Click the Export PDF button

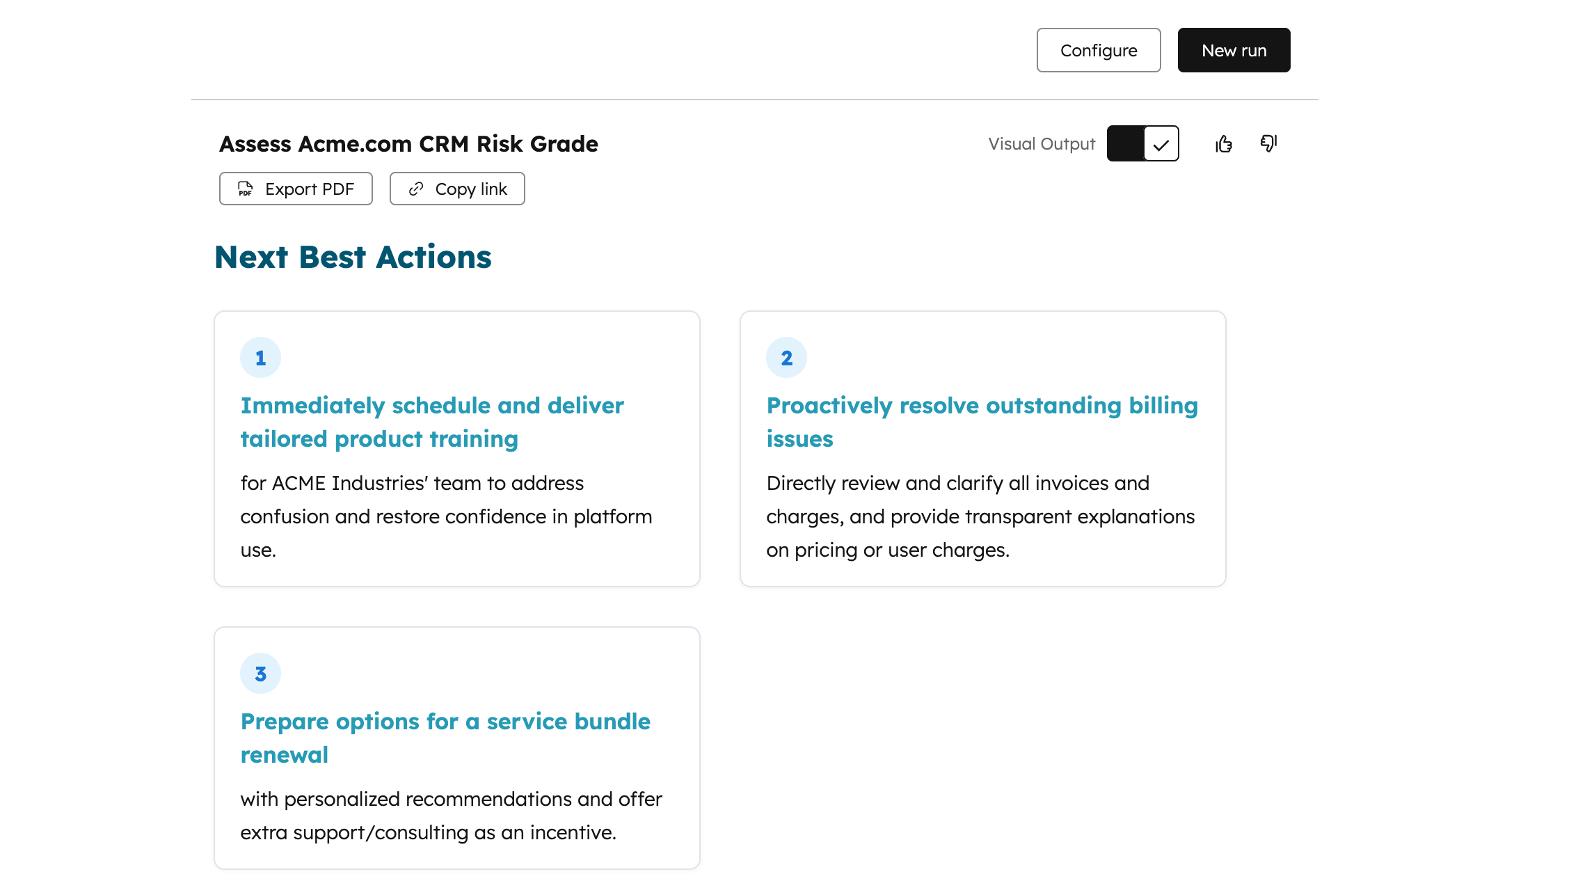[296, 189]
